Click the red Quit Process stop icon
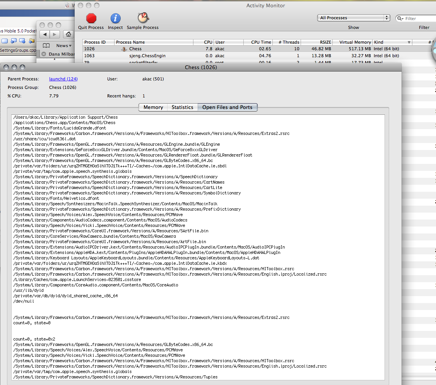Screen dimensions: 436x385 pyautogui.click(x=91, y=18)
